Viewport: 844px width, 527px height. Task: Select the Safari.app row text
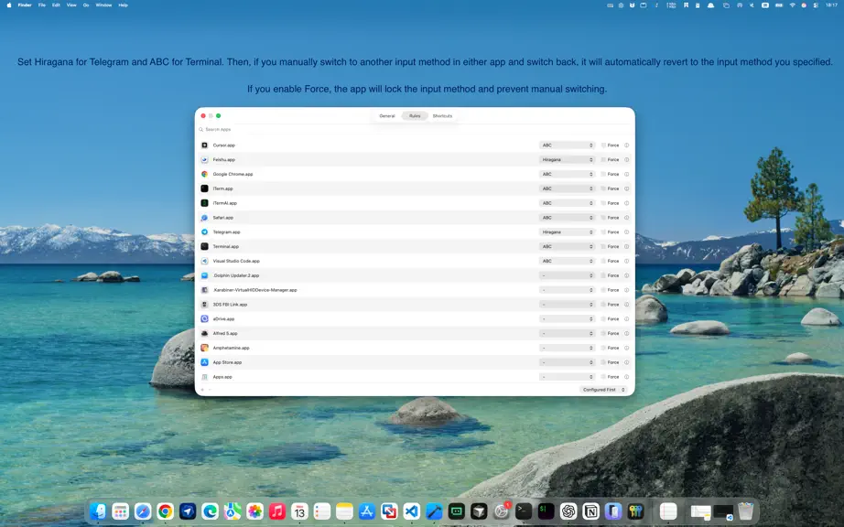[222, 218]
